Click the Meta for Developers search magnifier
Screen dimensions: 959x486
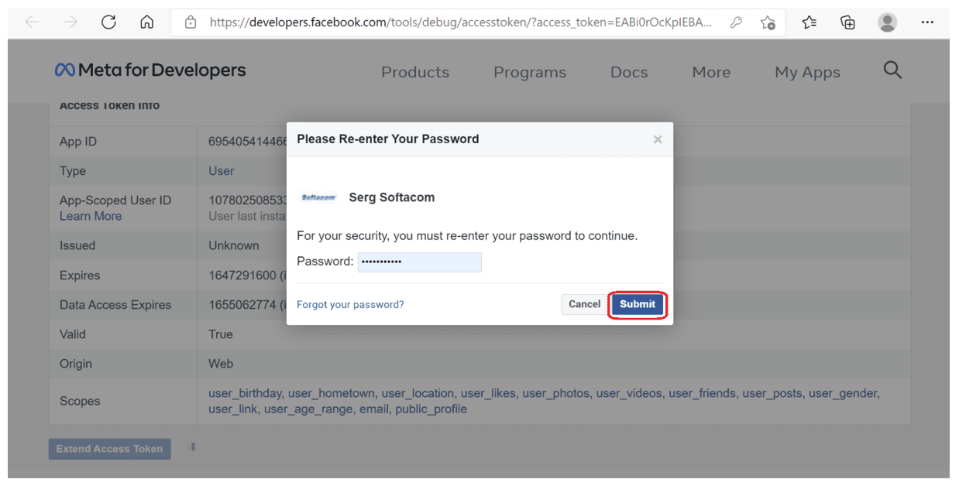click(x=892, y=70)
